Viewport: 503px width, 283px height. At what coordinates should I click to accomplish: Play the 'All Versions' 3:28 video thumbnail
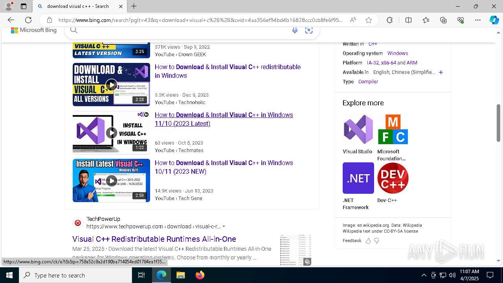[111, 85]
